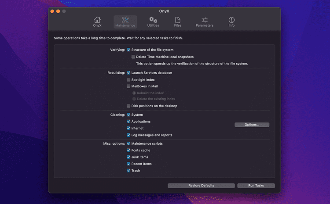The height and width of the screenshot is (204, 330).
Task: Uncheck Applications cleaning checkbox
Action: pos(128,122)
